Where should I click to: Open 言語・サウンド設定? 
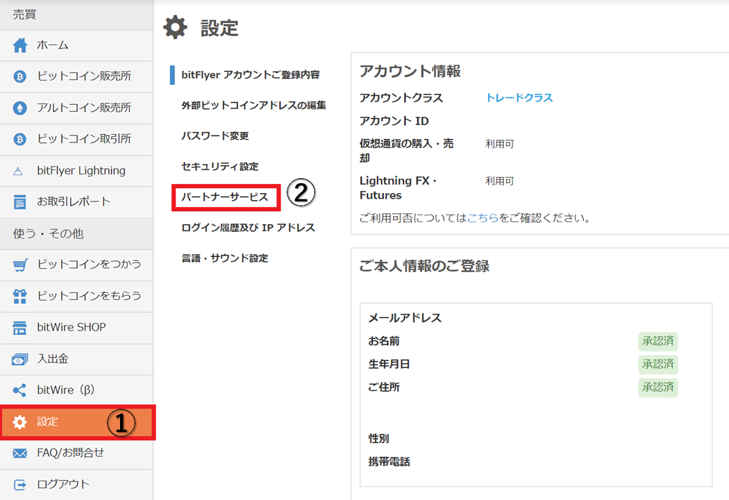(224, 258)
